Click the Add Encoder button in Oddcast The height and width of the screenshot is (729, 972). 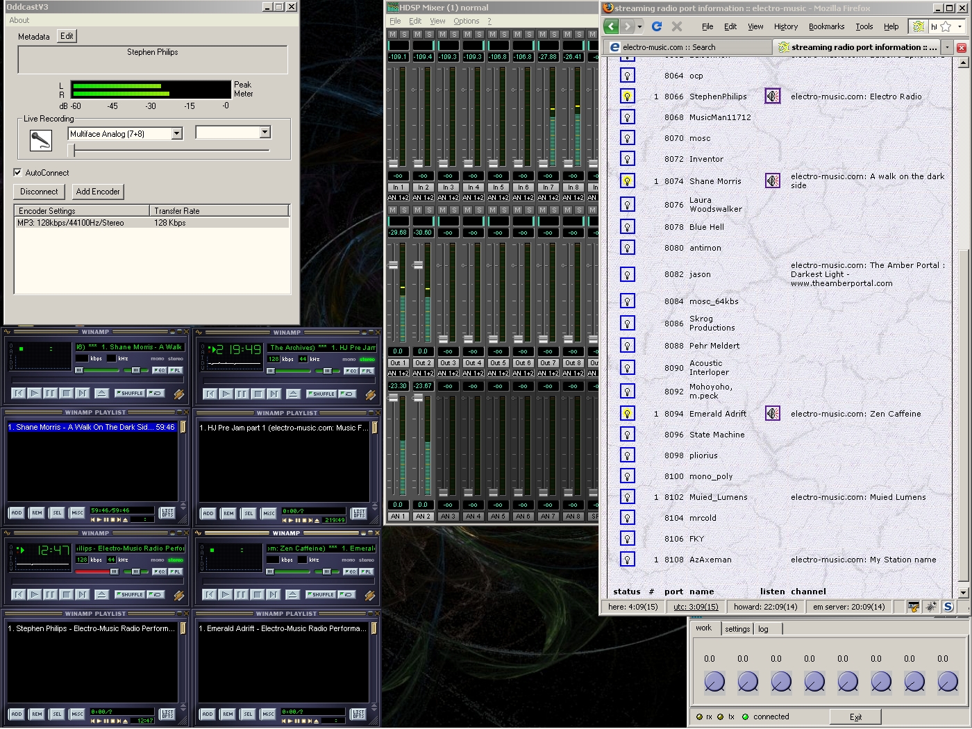coord(98,192)
